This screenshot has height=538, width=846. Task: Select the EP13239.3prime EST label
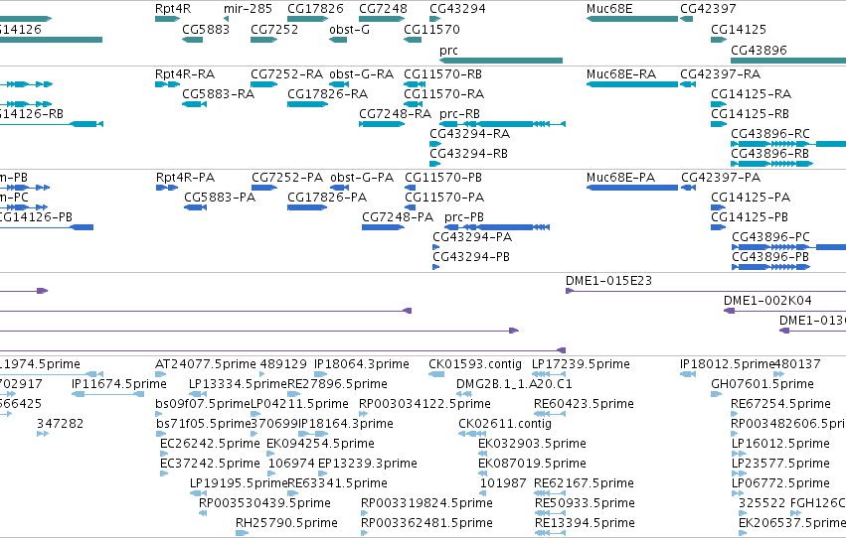368,464
